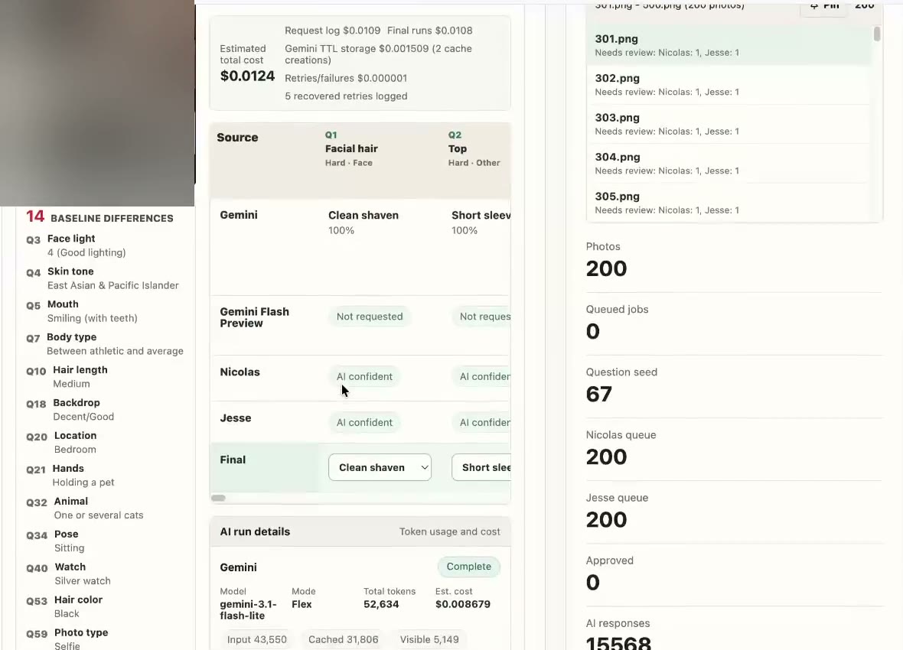Click the Flex mode value

click(302, 604)
